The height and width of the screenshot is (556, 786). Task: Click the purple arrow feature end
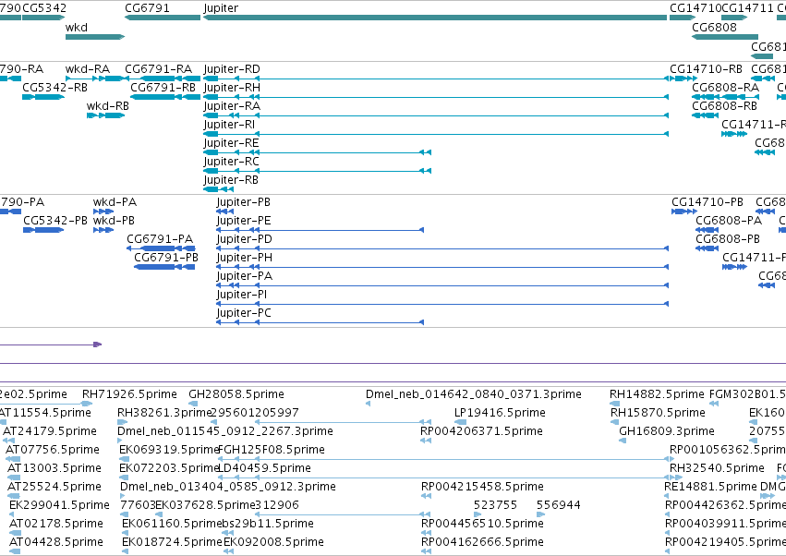point(98,344)
